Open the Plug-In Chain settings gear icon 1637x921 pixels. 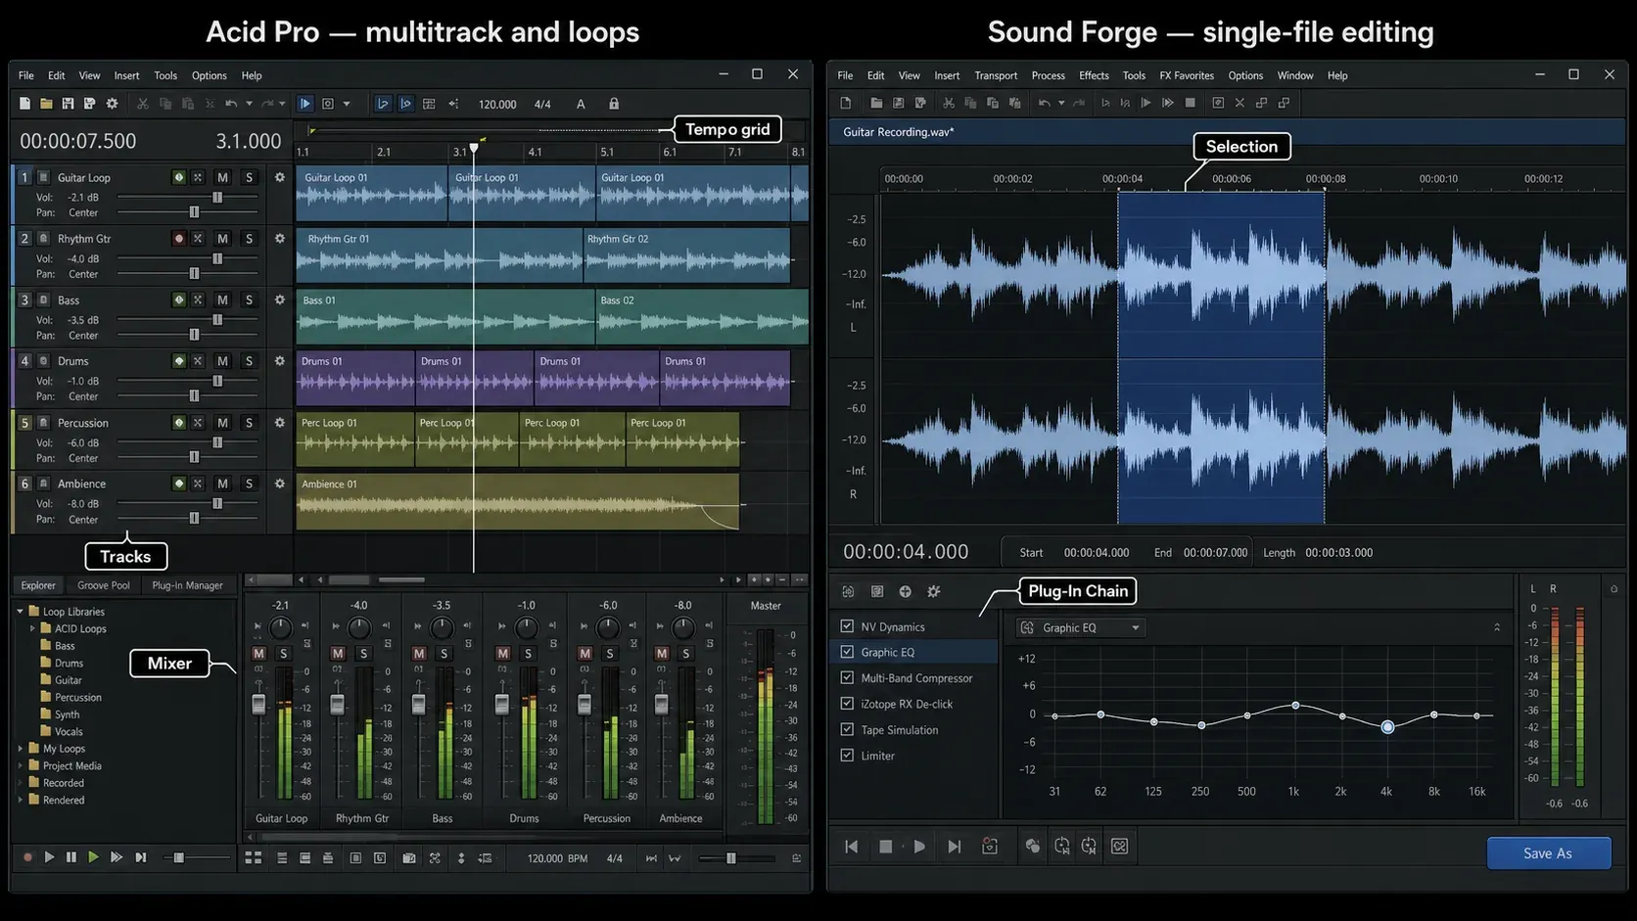[934, 591]
